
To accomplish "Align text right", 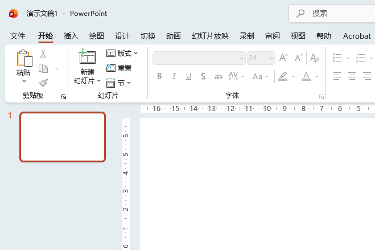I will (367, 76).
